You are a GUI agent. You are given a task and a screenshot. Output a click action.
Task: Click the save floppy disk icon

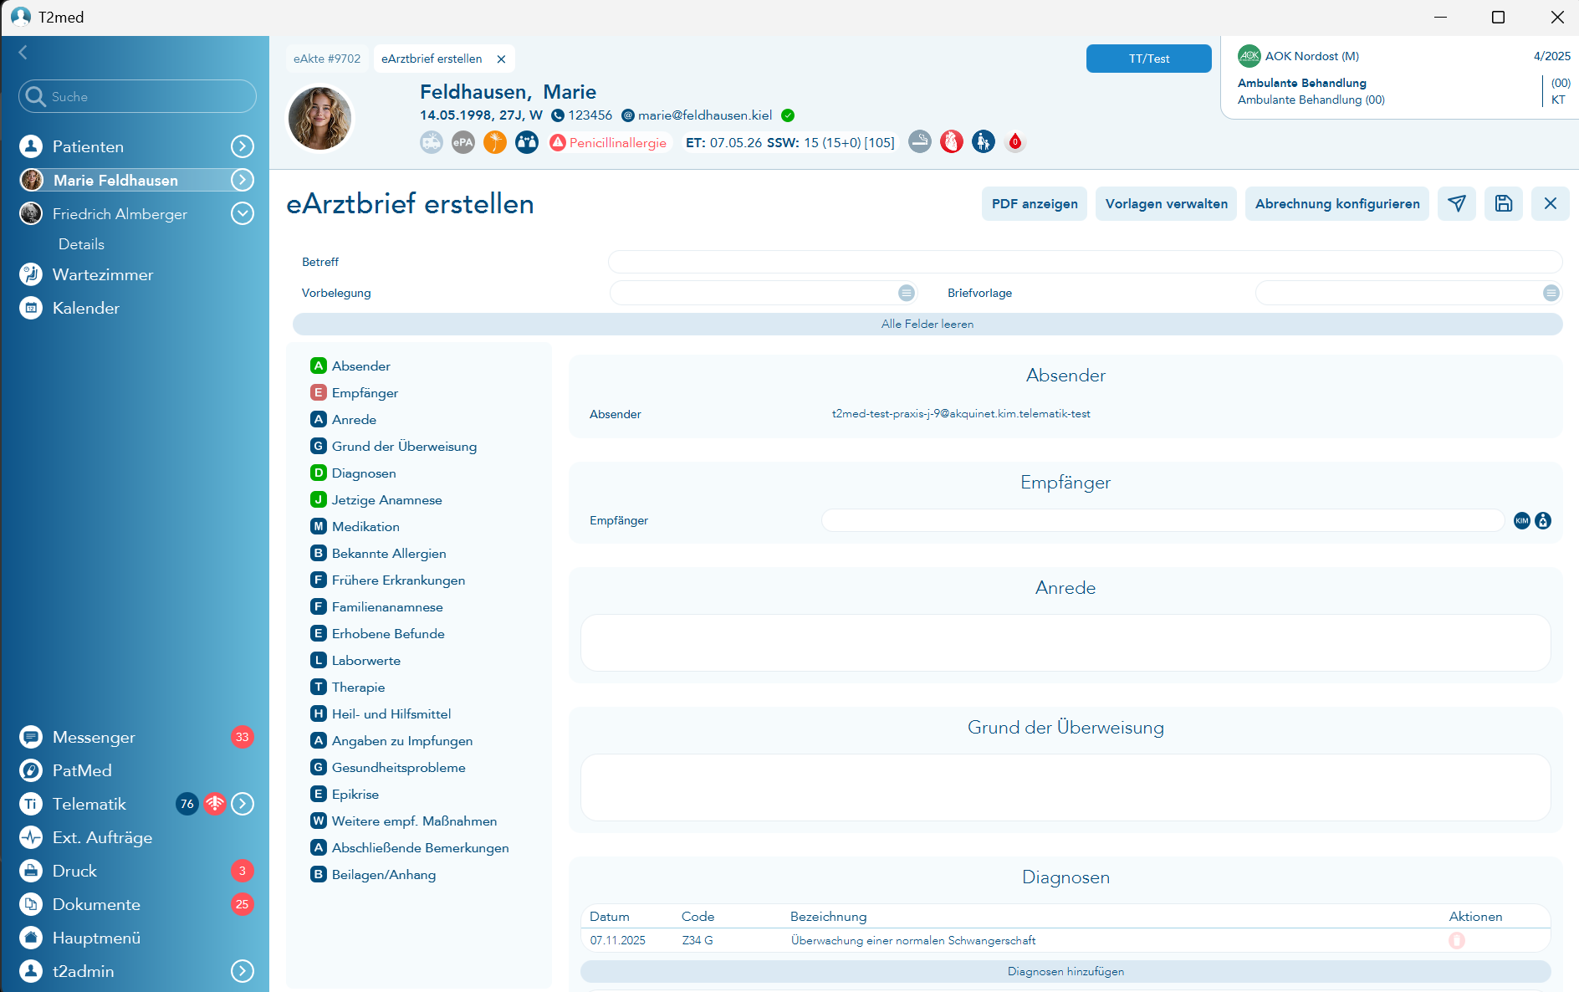click(x=1503, y=204)
